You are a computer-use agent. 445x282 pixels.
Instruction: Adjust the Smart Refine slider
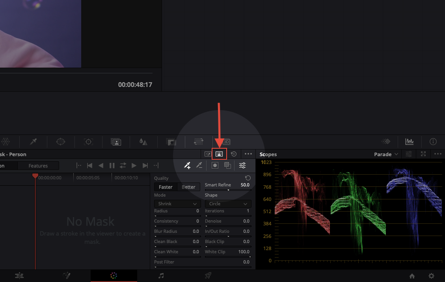point(228,190)
